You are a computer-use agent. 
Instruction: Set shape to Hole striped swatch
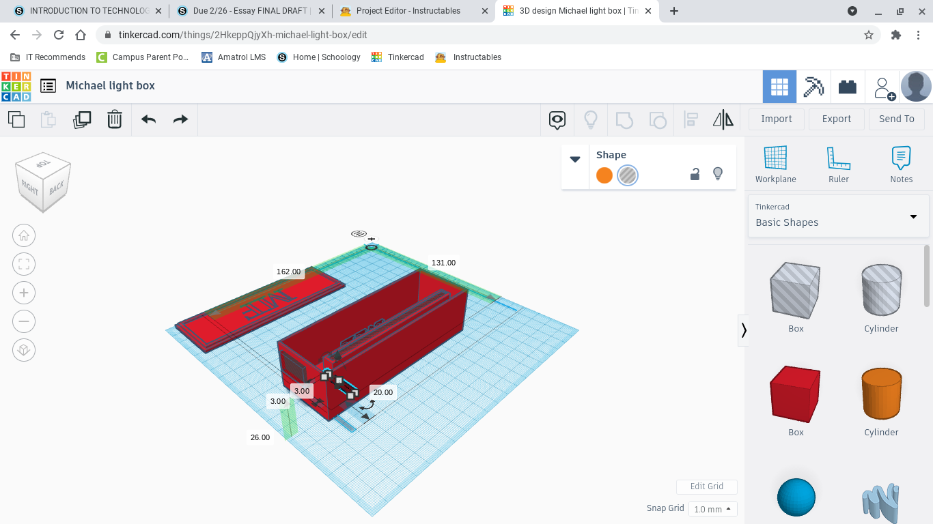628,175
